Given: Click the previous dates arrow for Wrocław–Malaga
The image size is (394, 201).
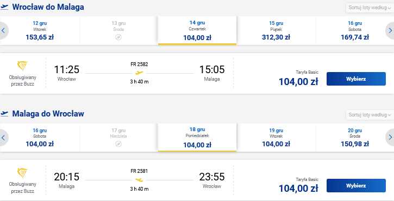Looking at the screenshot, I should pos(3,30).
